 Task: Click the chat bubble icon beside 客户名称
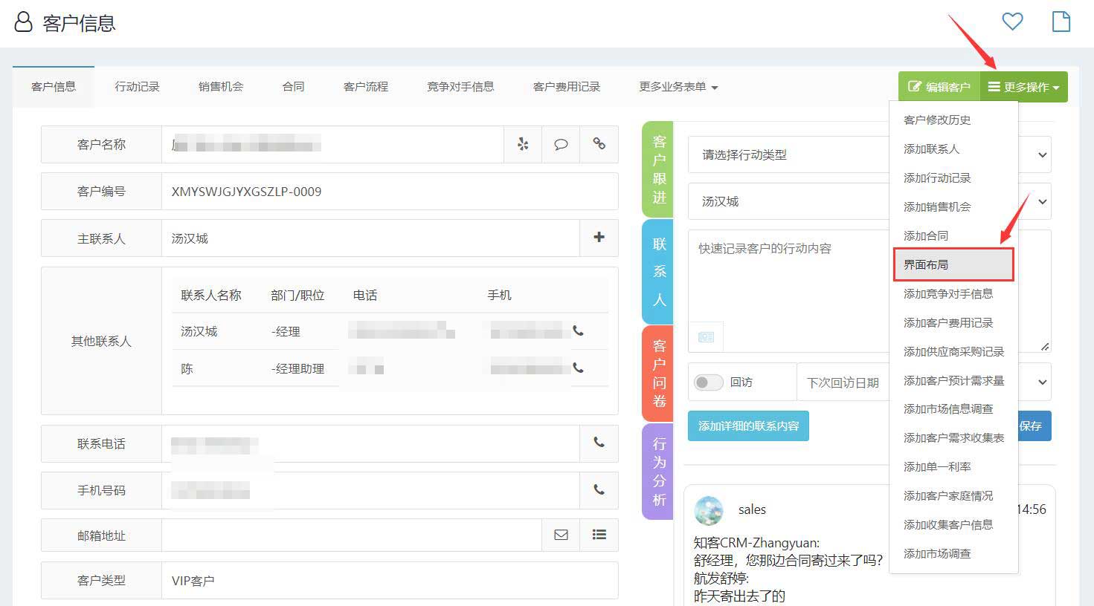point(561,144)
